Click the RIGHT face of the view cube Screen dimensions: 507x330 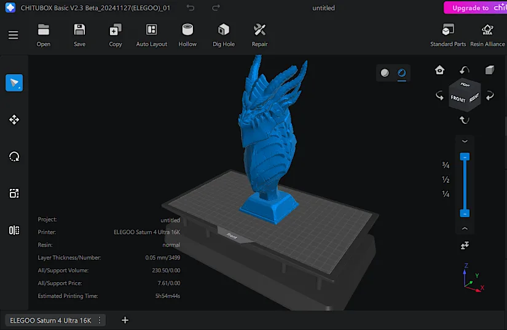[x=474, y=97]
